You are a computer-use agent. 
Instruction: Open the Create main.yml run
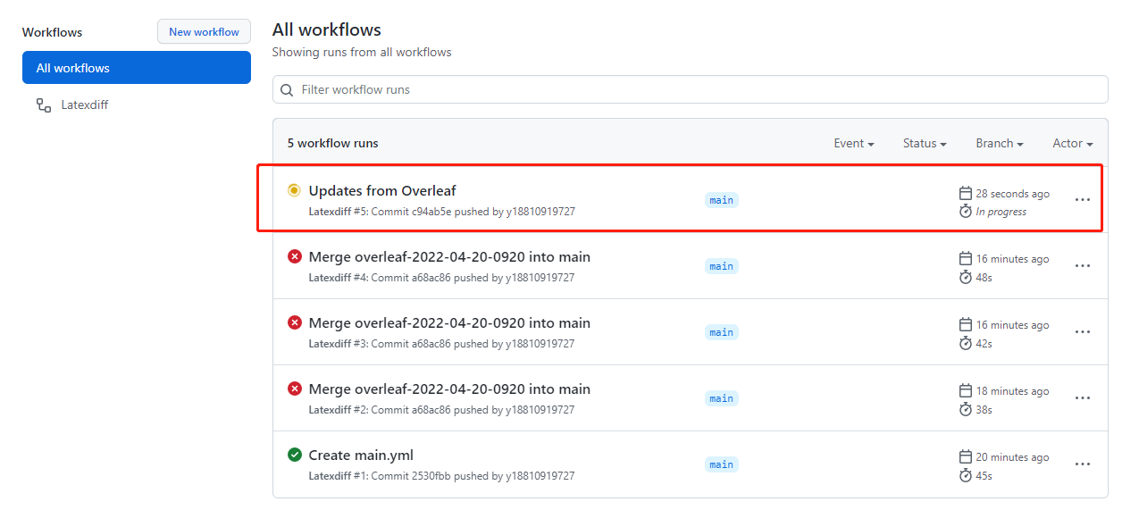(x=361, y=455)
